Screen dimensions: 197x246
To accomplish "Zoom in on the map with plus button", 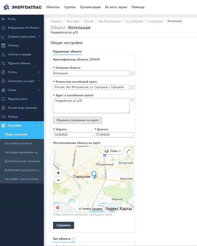I will coord(58,173).
